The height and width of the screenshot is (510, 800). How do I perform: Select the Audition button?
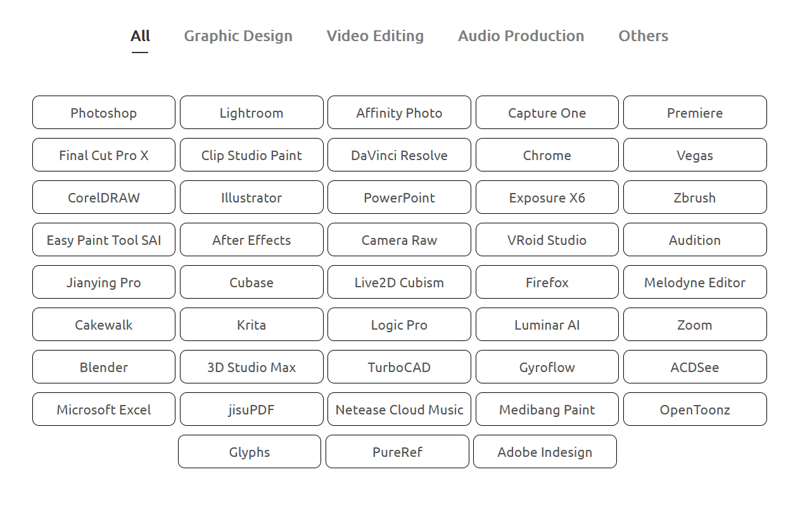point(695,240)
